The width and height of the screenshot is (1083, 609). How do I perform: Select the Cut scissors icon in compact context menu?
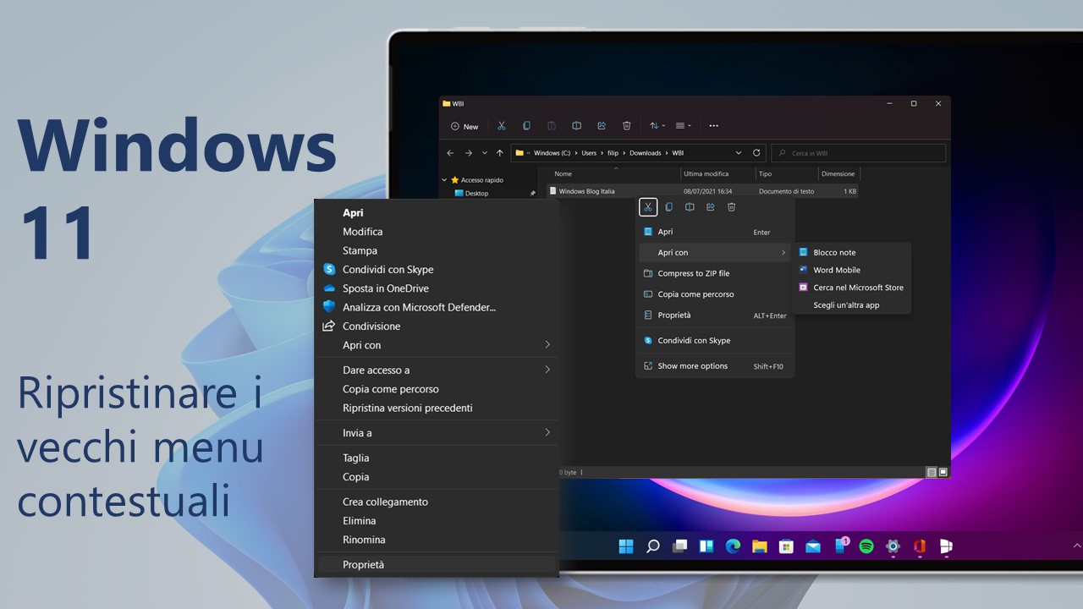pos(647,207)
